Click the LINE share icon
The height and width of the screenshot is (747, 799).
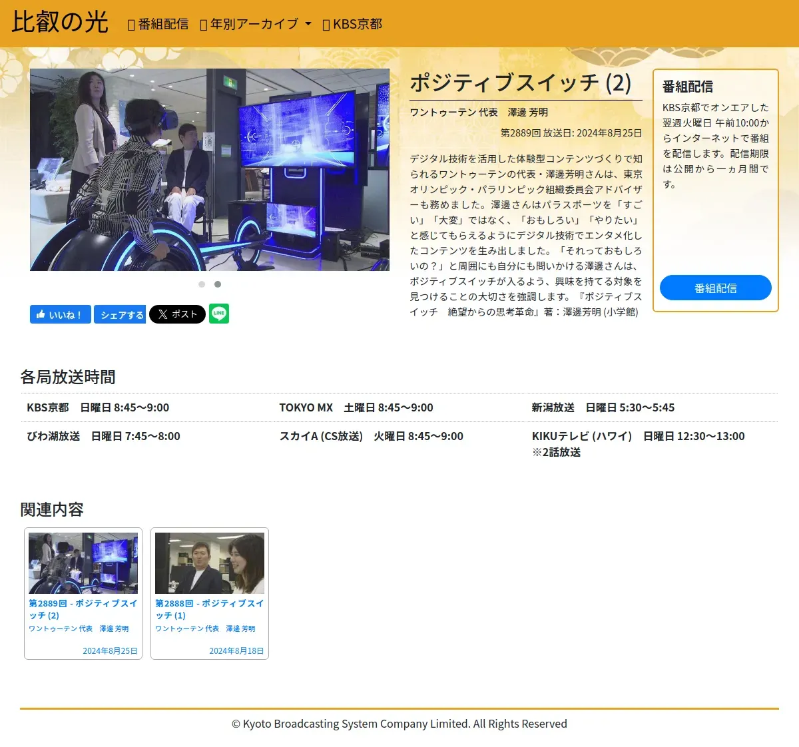(x=219, y=314)
